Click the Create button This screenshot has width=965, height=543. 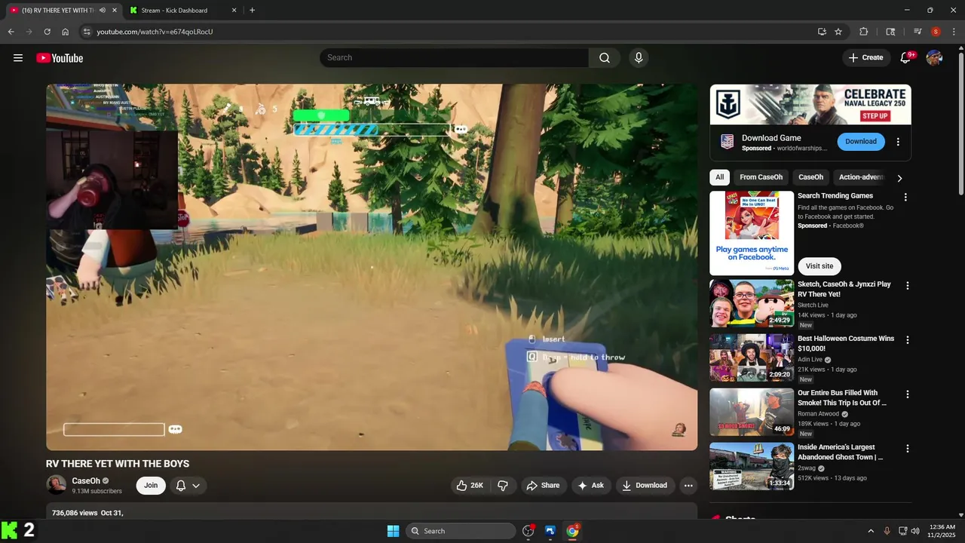pyautogui.click(x=865, y=58)
